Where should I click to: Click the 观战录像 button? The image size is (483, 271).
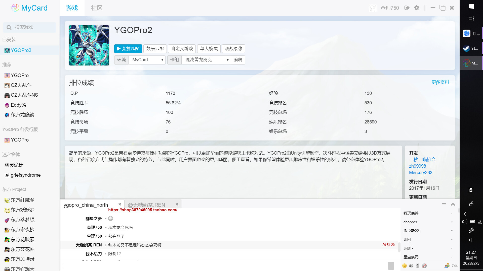pyautogui.click(x=233, y=49)
